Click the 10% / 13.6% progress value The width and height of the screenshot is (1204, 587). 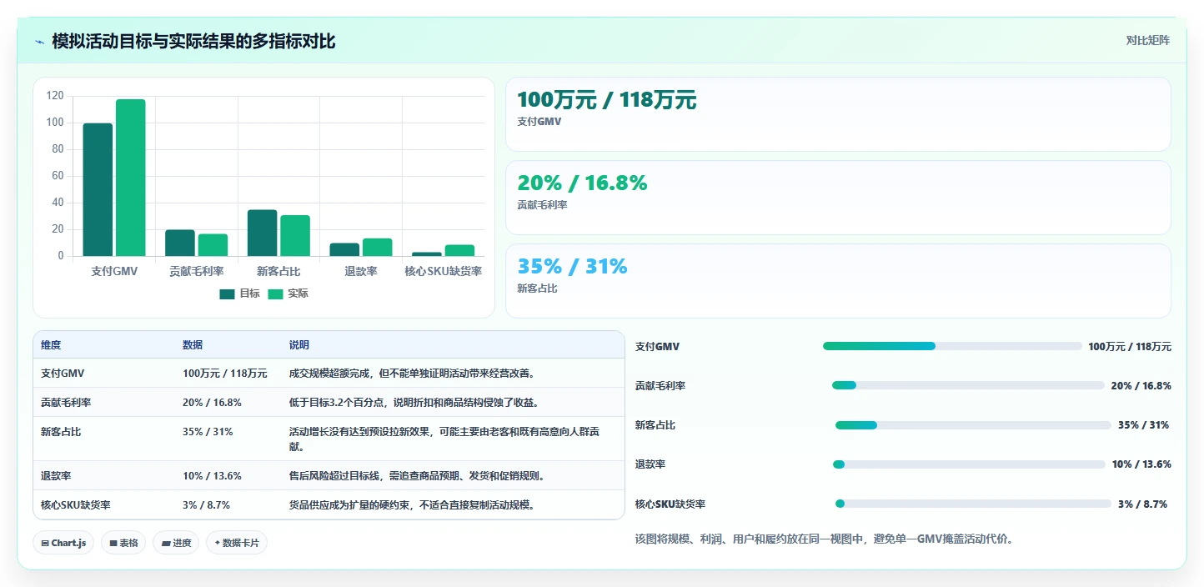[1141, 464]
